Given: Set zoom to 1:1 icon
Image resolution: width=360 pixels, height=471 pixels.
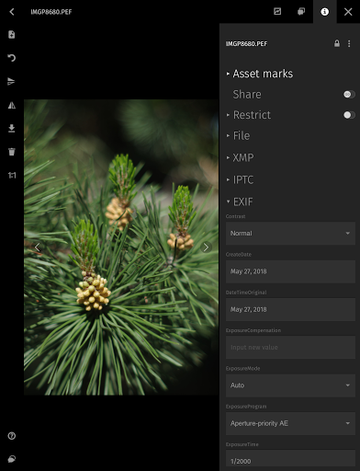Looking at the screenshot, I should pyautogui.click(x=12, y=175).
